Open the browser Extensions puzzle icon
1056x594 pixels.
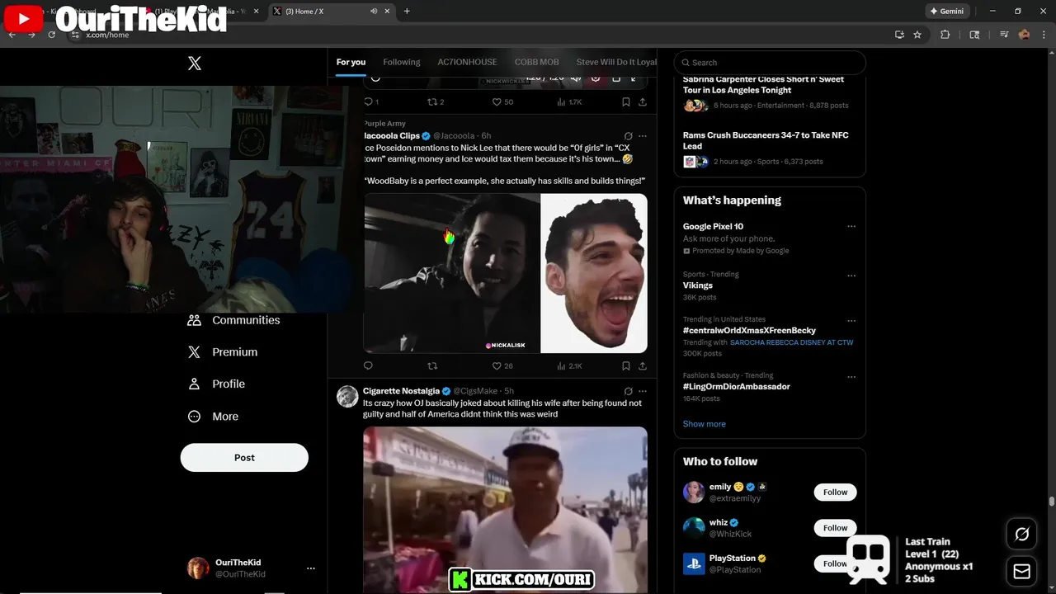[x=945, y=35]
